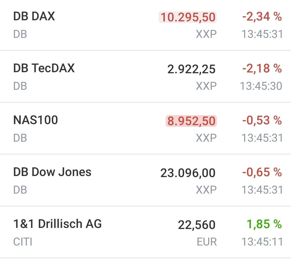The image size is (291, 259).
Task: Tap the highlighted NAS100 price 8.952,50
Action: [x=191, y=121]
